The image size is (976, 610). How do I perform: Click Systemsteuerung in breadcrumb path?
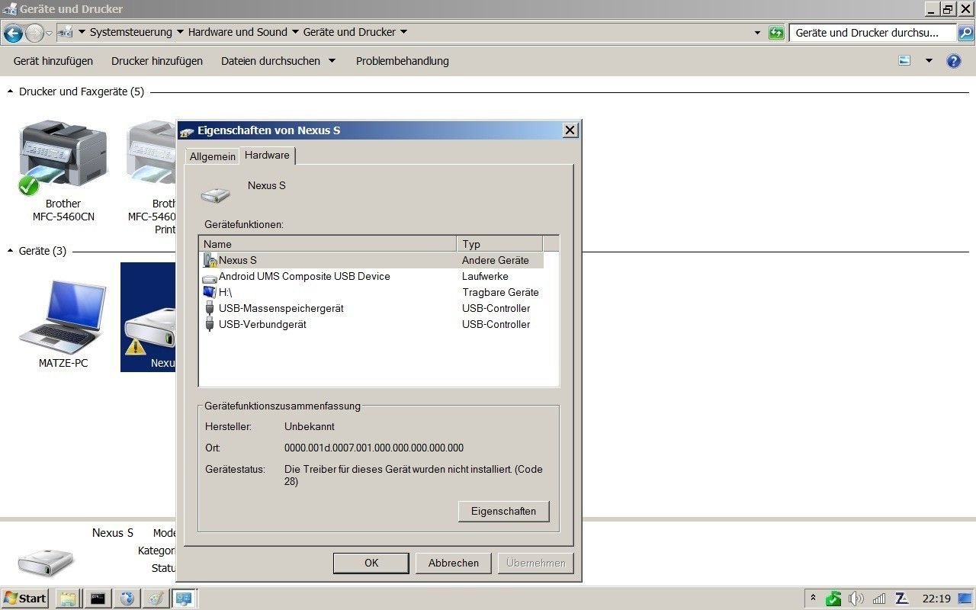tap(131, 32)
